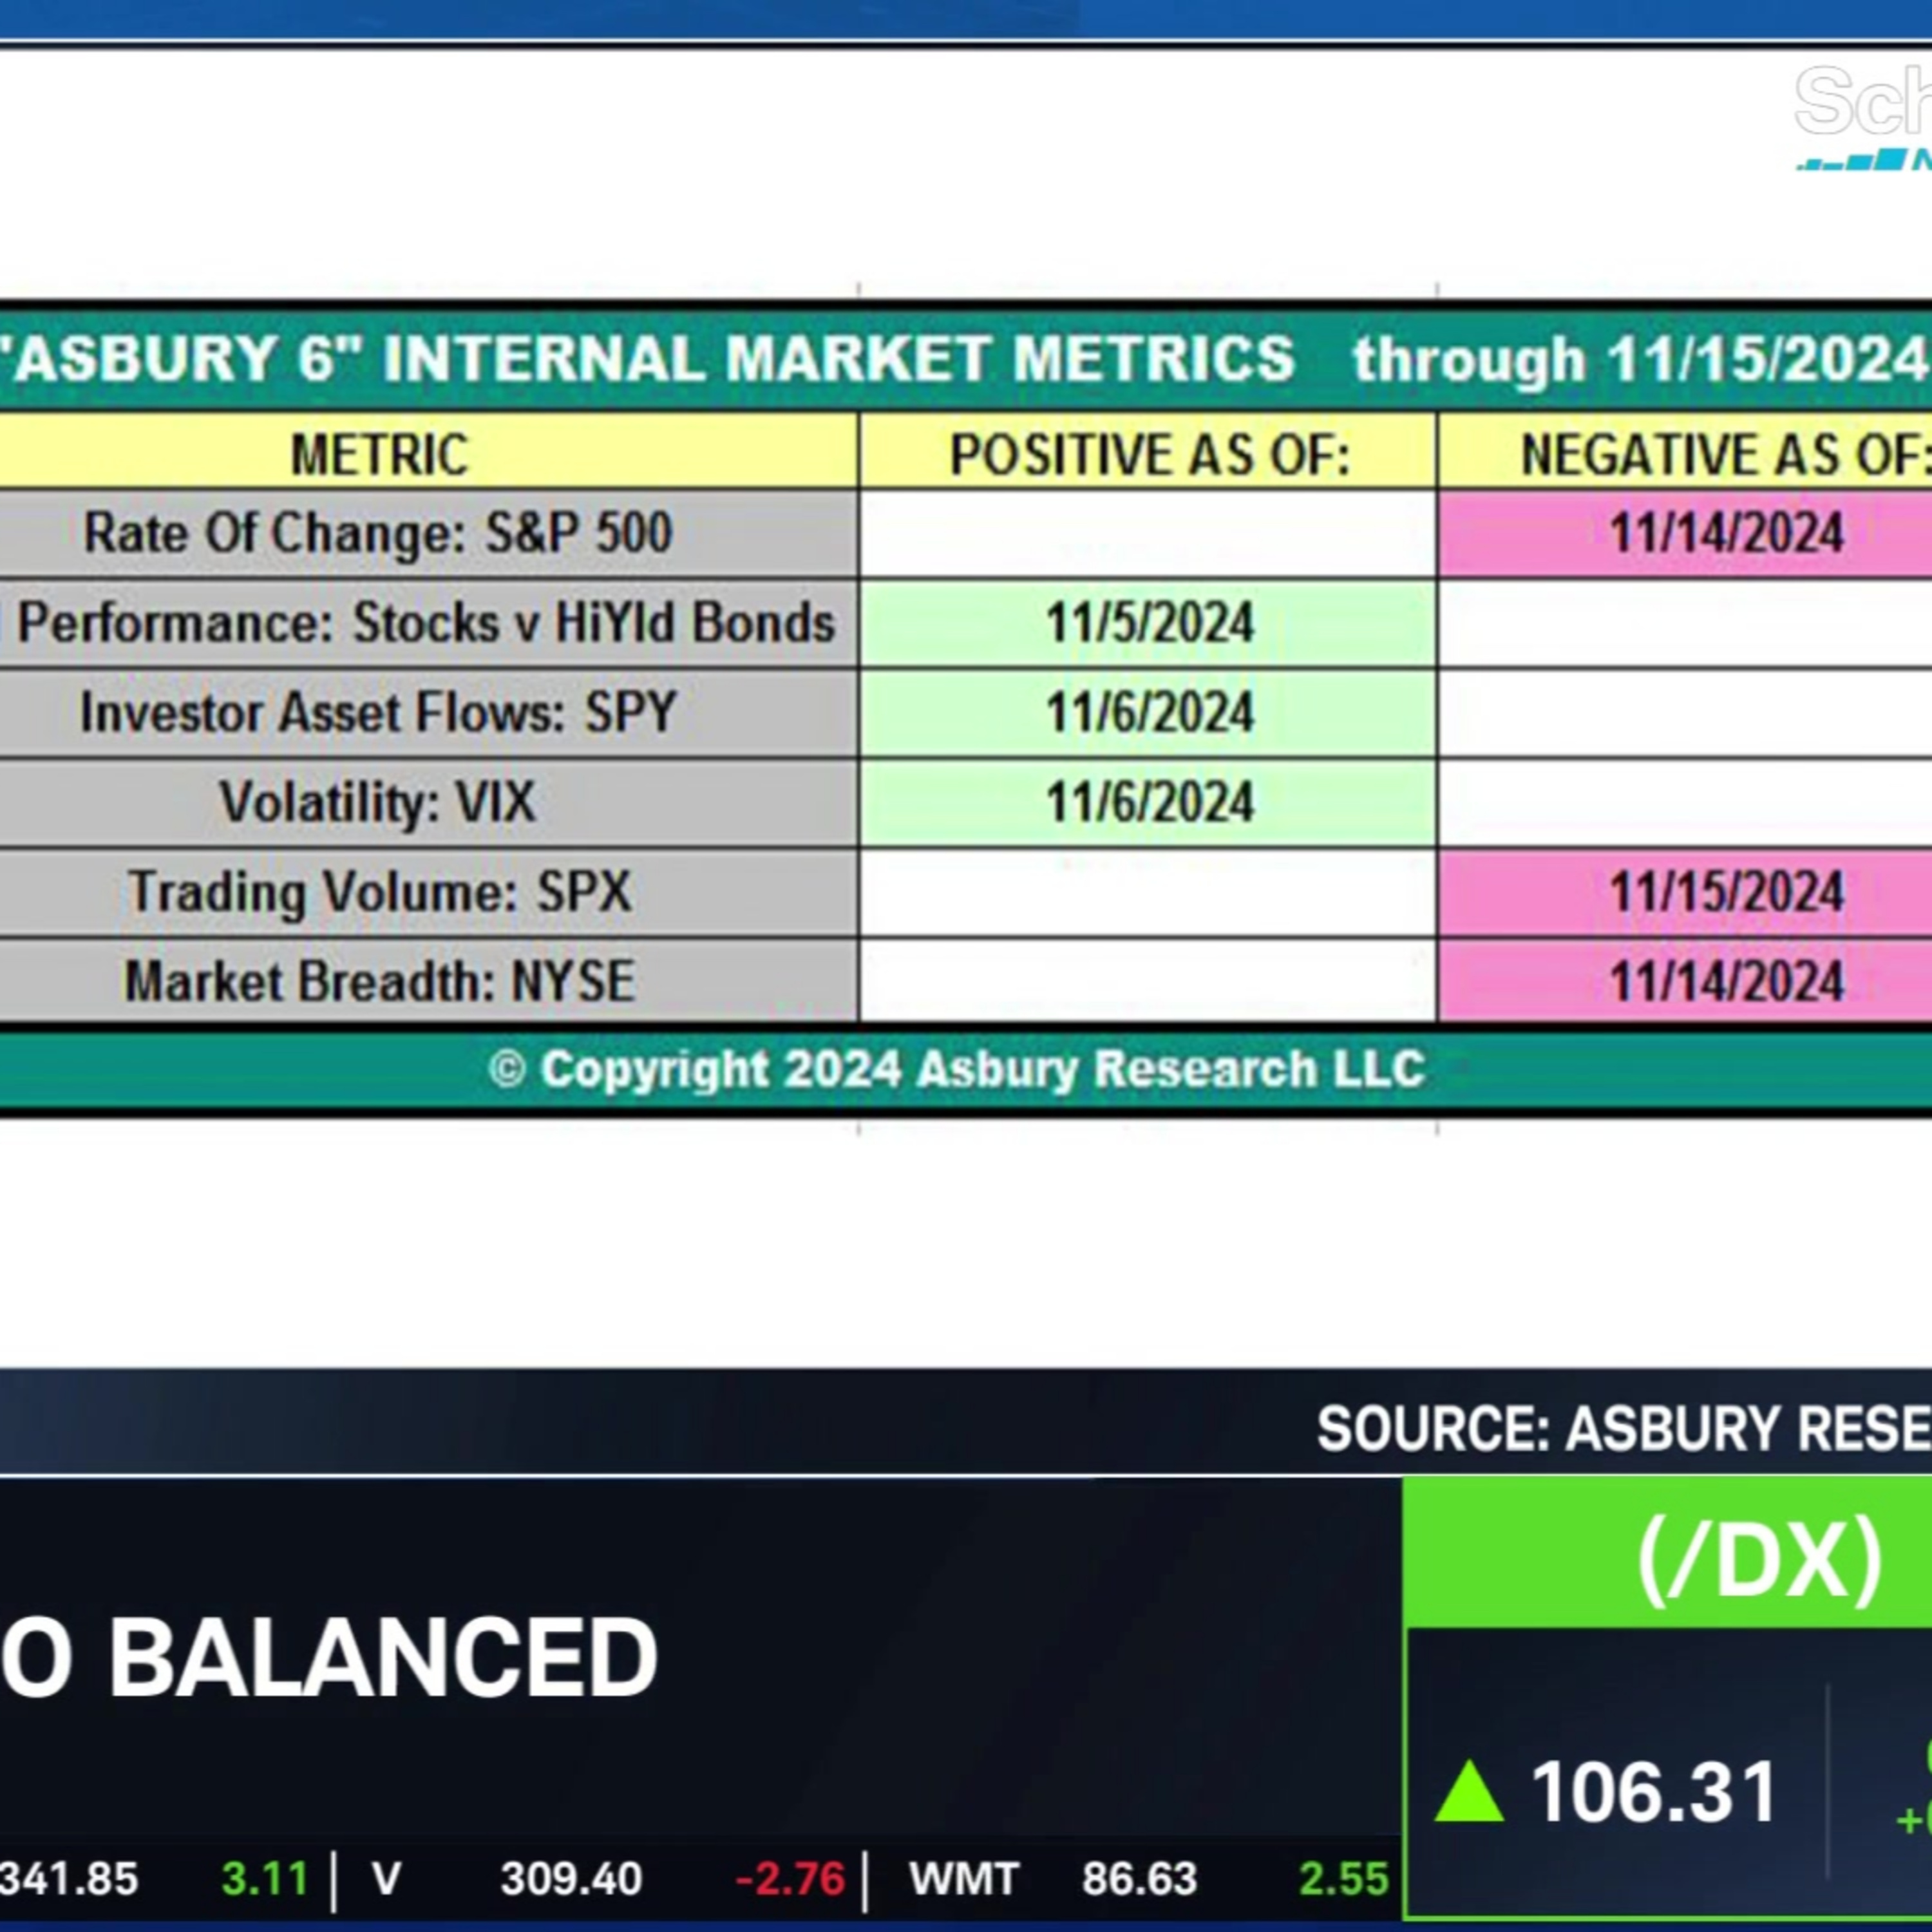Click the Investor Asset Flows: SPY label
The image size is (1932, 1932).
(x=378, y=712)
